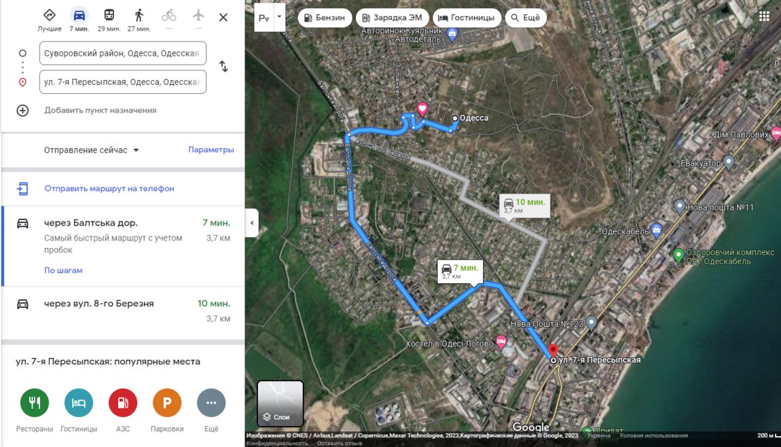Collapse the side panel with arrow toggle
The width and height of the screenshot is (781, 447).
coord(251,223)
